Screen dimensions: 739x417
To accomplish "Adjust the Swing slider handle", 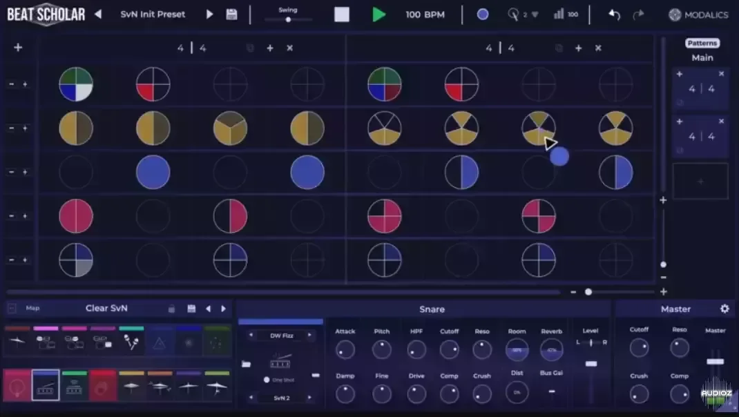I will [x=288, y=19].
